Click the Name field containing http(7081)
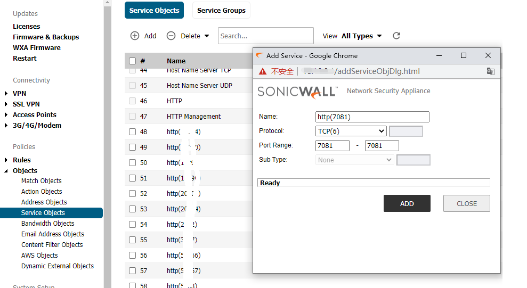Screen dimensions: 527x288 pyautogui.click(x=372, y=117)
